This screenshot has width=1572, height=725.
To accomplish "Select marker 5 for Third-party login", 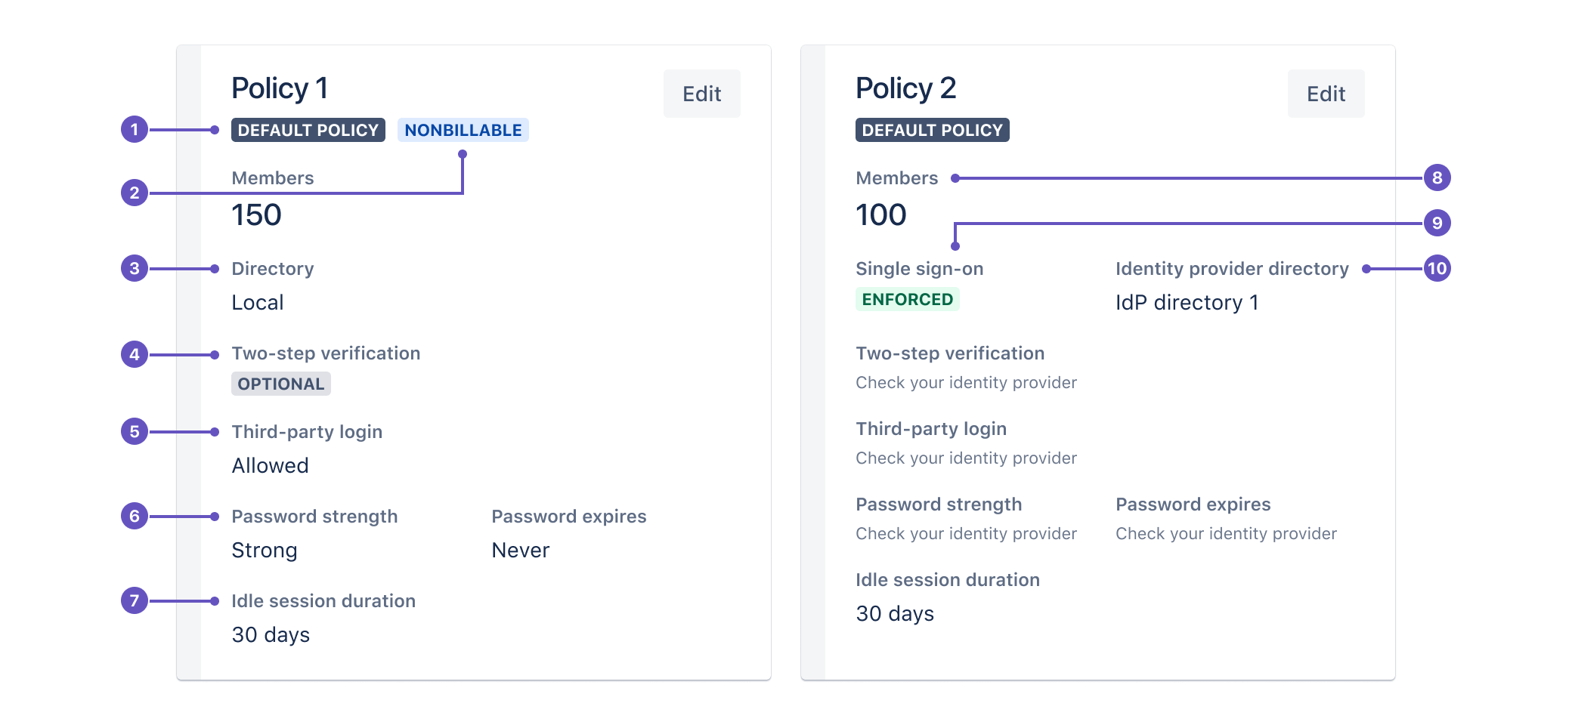I will (135, 431).
